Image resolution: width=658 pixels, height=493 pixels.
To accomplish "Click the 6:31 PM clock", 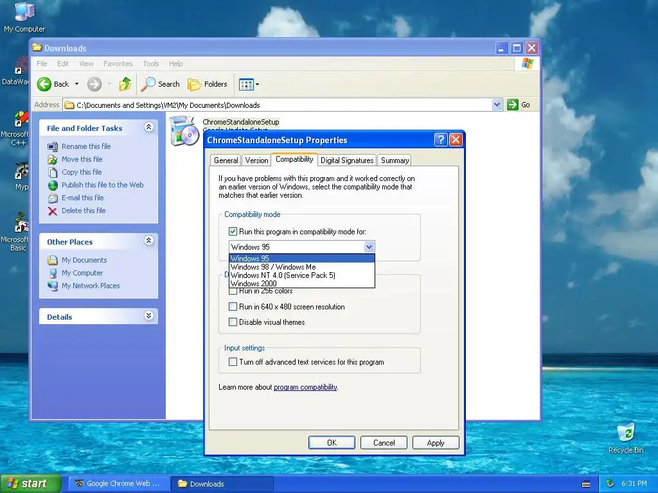I will pos(634,484).
